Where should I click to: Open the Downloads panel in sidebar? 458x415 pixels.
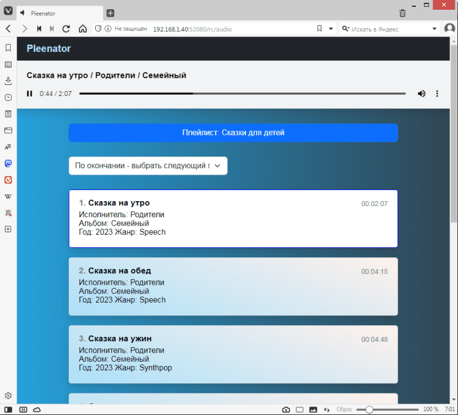click(x=8, y=81)
